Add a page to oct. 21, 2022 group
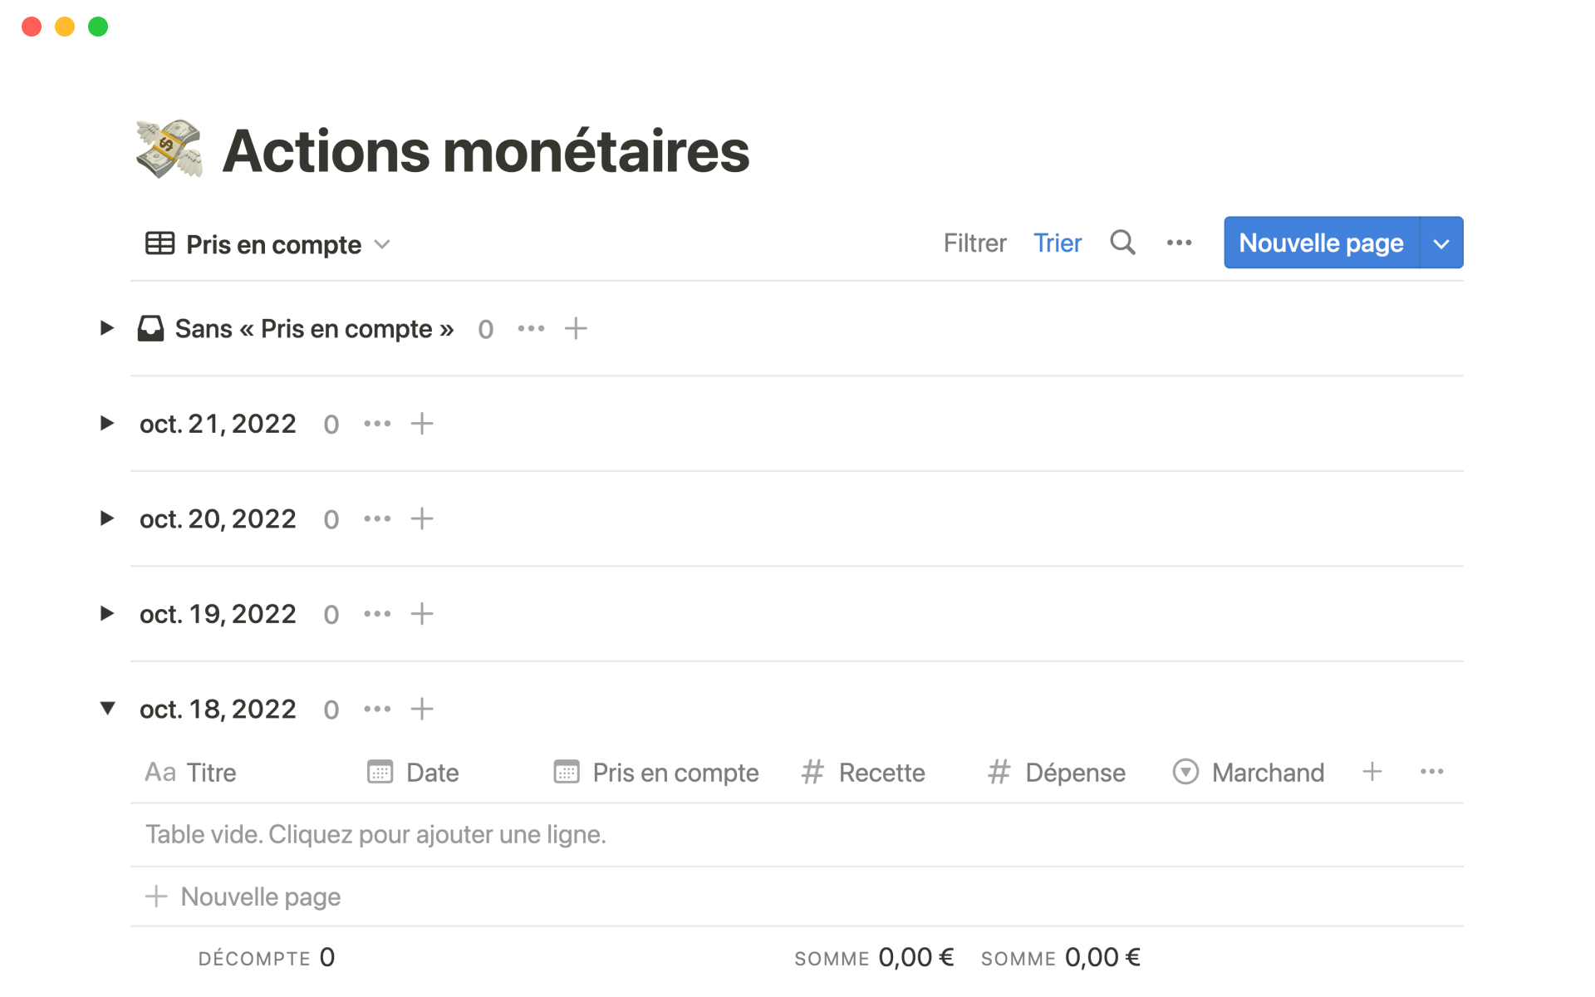The image size is (1595, 997). pyautogui.click(x=422, y=424)
